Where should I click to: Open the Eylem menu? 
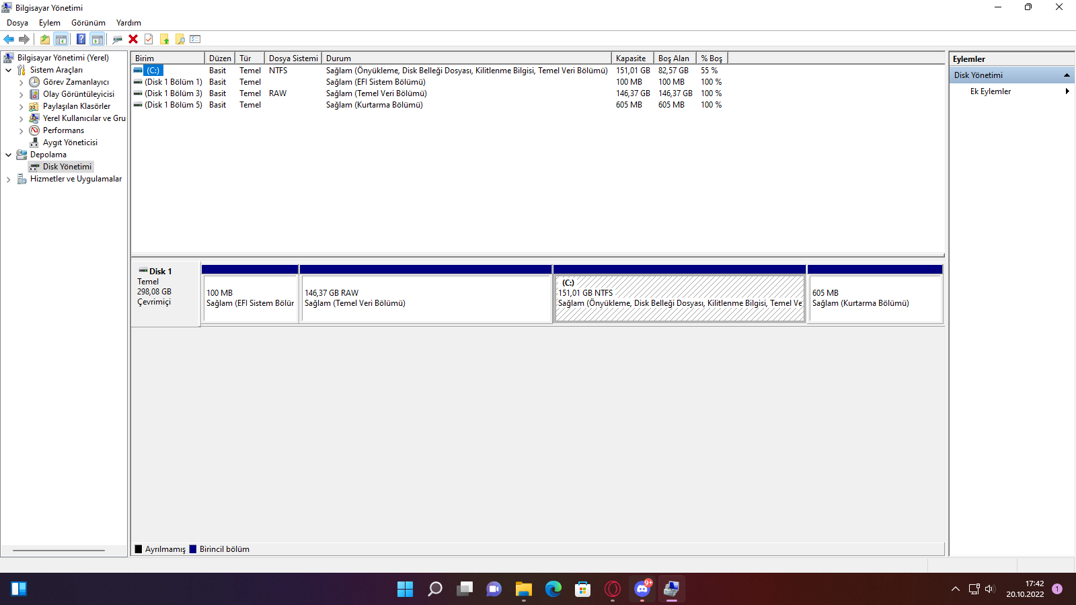click(50, 23)
